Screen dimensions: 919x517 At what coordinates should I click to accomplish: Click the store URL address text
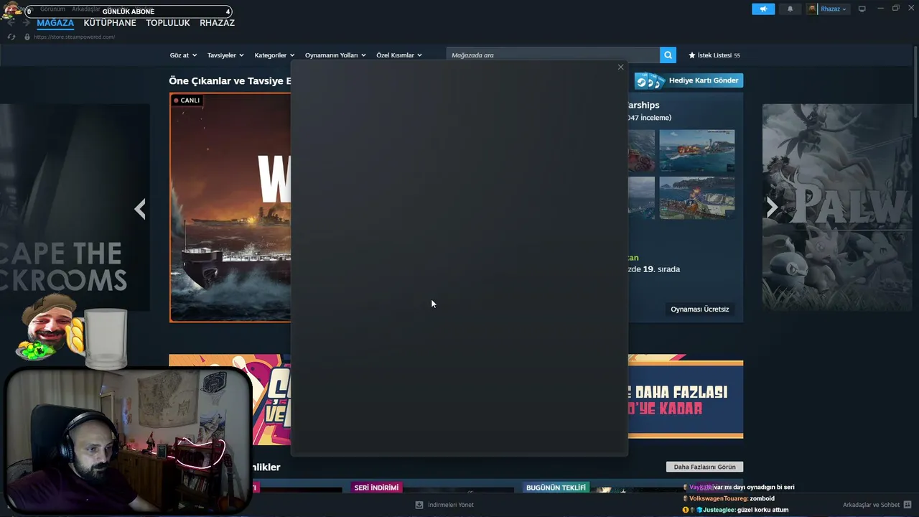point(74,37)
